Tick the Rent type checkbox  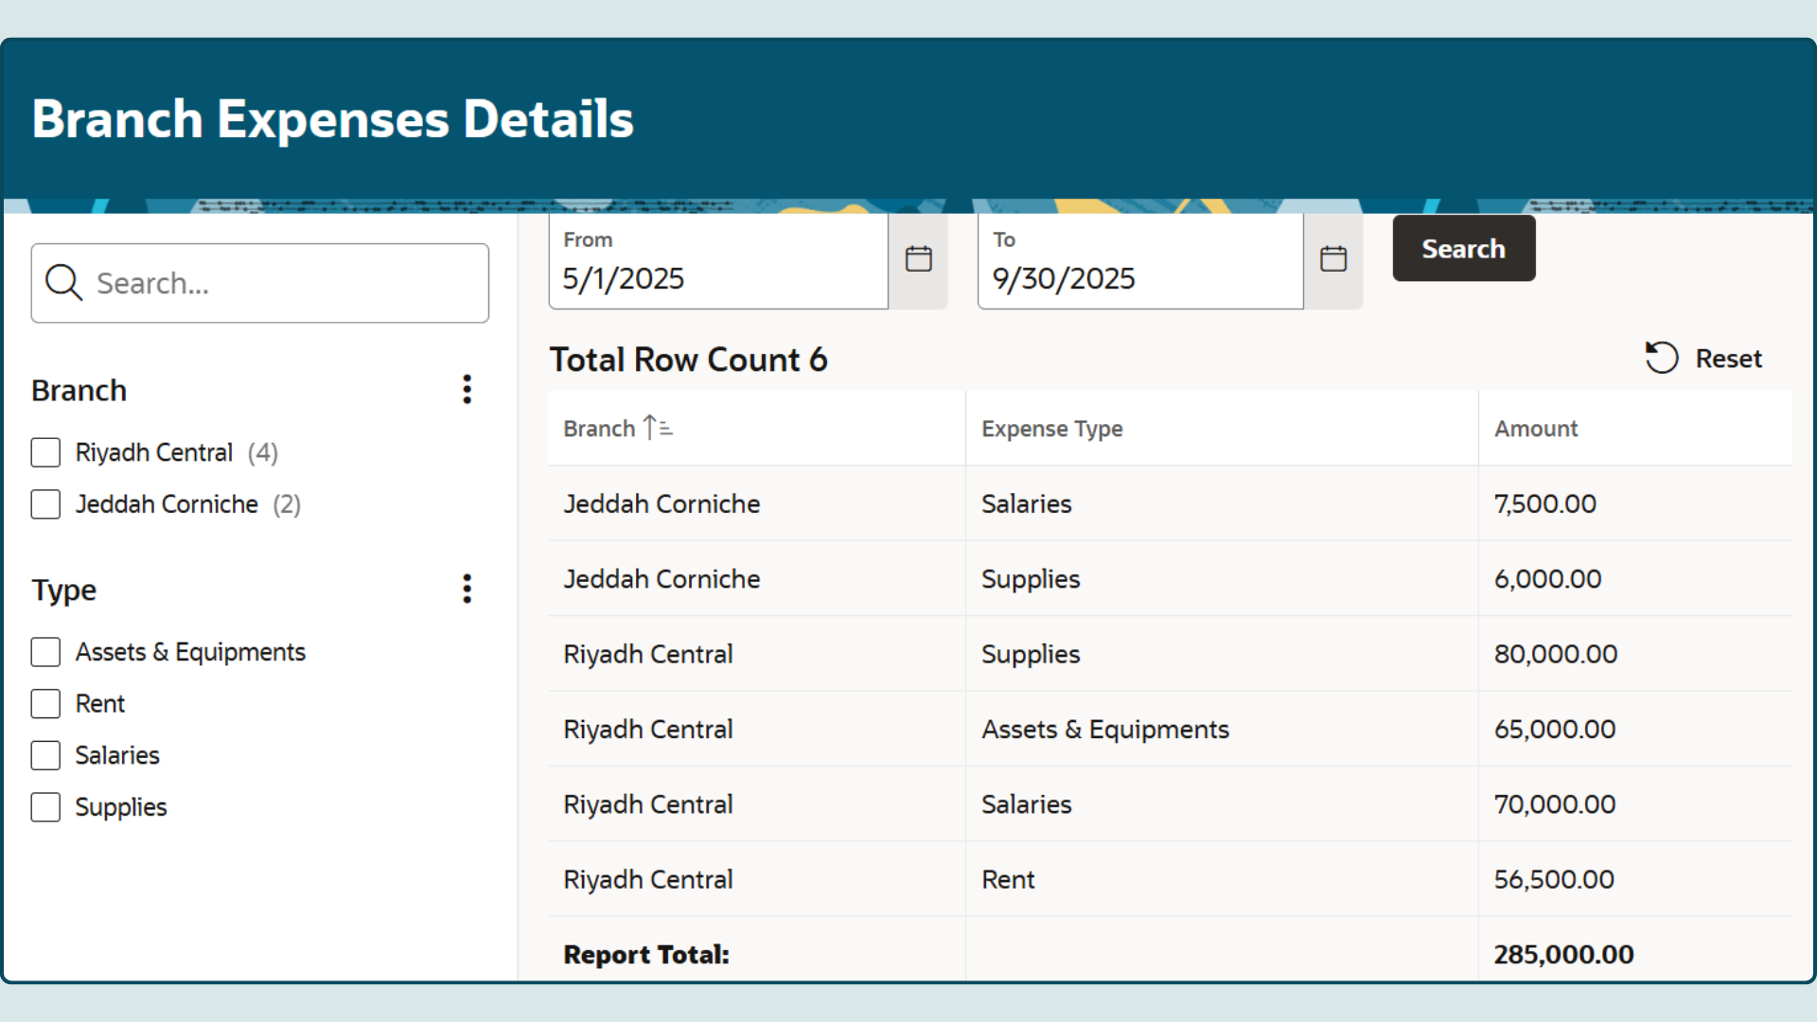pos(45,704)
